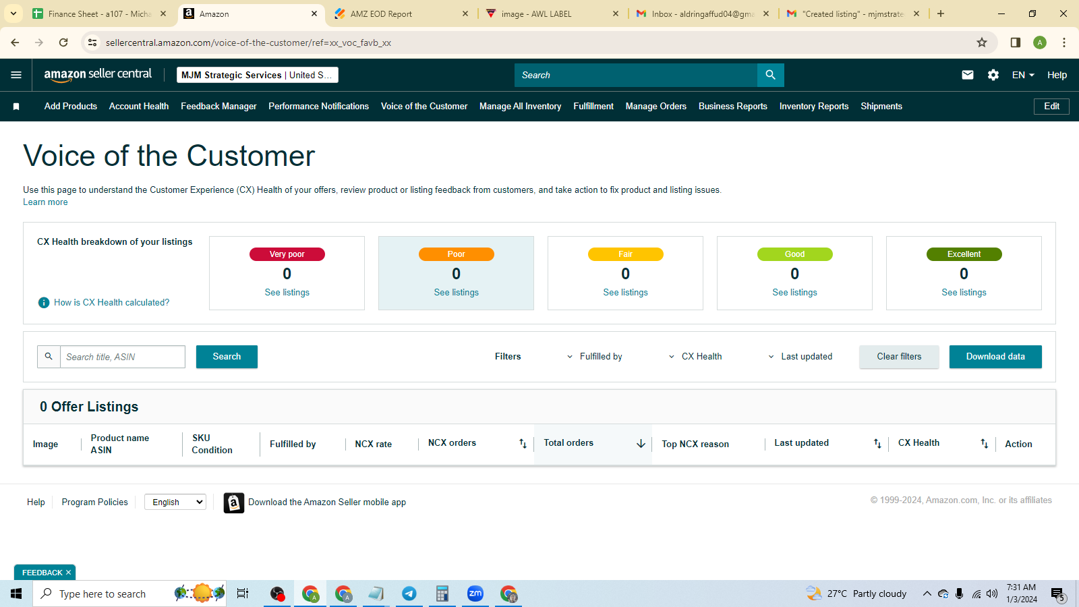
Task: Open Add Products menu item
Action: click(x=71, y=107)
